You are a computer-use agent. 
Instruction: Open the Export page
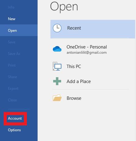tap(13, 89)
